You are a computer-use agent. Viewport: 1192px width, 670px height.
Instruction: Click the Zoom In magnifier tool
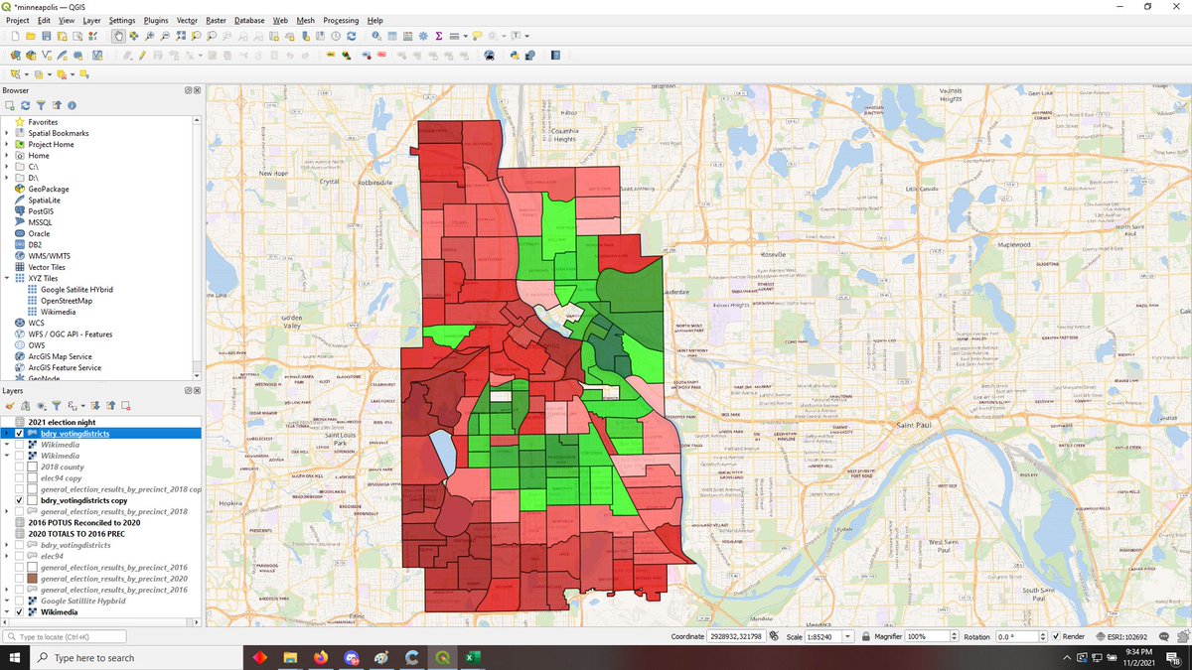[149, 36]
